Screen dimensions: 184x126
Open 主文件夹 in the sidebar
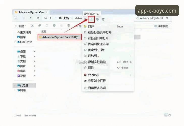[x=24, y=32]
